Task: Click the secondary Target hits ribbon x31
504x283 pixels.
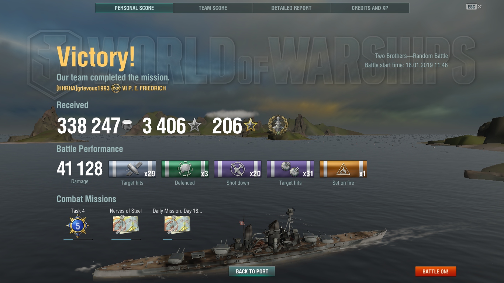Action: (x=290, y=169)
